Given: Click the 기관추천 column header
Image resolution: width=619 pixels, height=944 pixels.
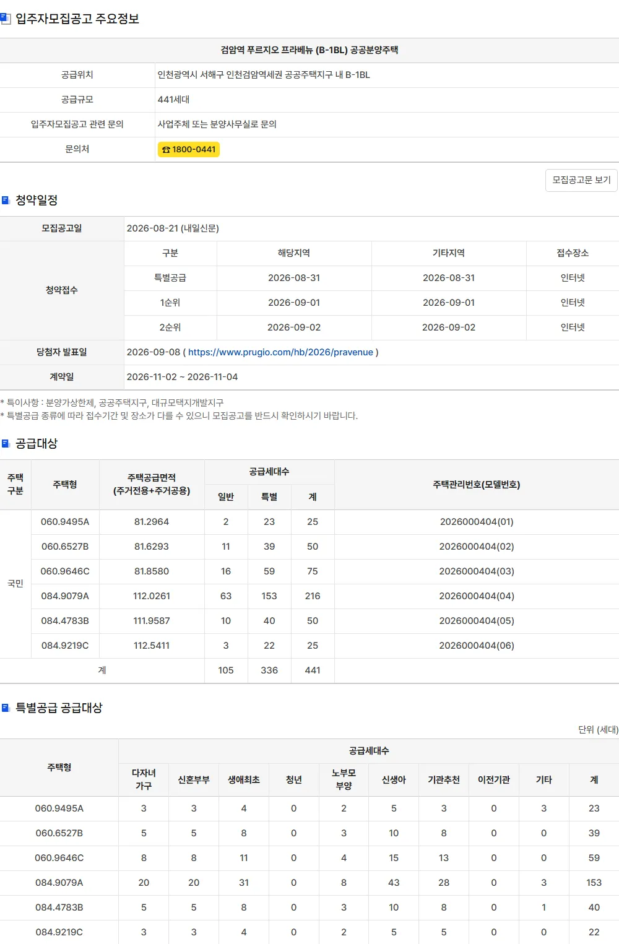Looking at the screenshot, I should 444,780.
